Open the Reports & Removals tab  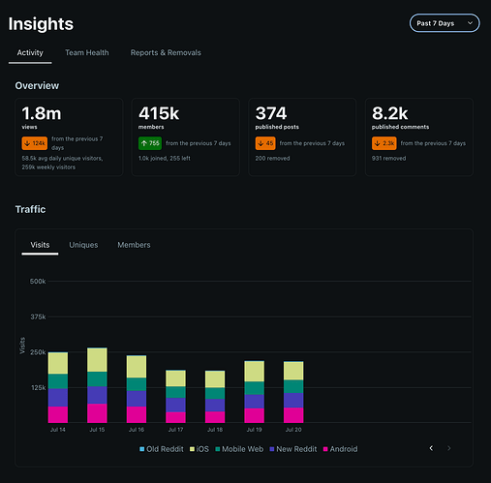[x=166, y=52]
